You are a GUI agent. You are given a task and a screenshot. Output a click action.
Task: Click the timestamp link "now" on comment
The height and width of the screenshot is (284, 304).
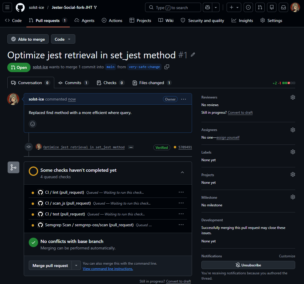[x=72, y=99]
